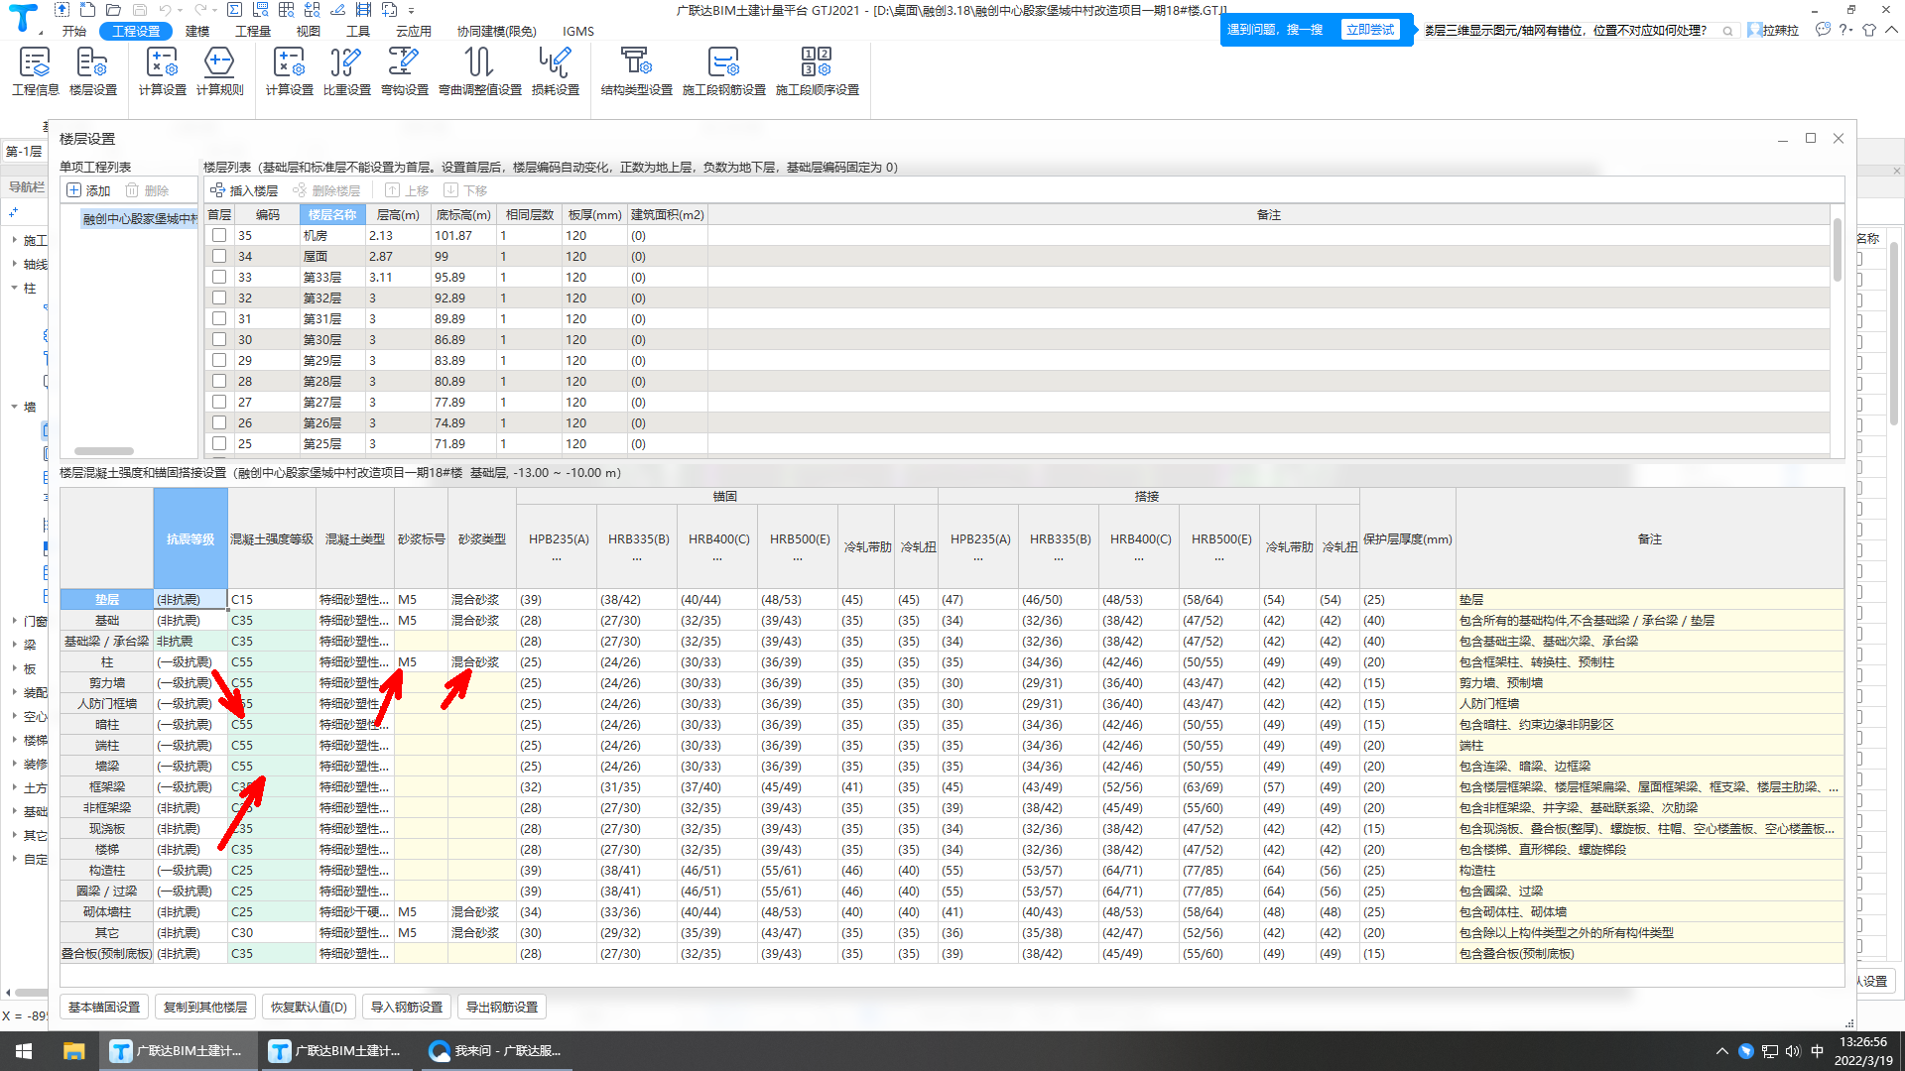
Task: Check 首层 box for floor 34 屋面
Action: pos(219,257)
